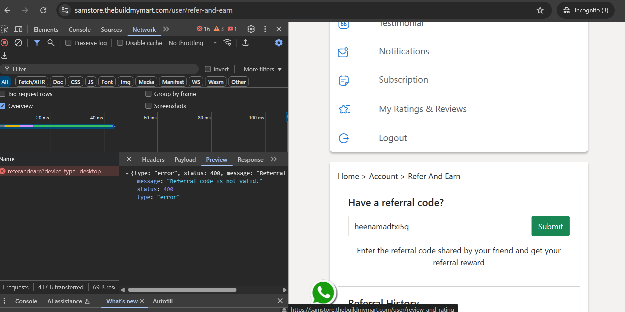Switch to AI assistance drawer tab
Viewport: 625px width, 312px height.
(x=69, y=301)
